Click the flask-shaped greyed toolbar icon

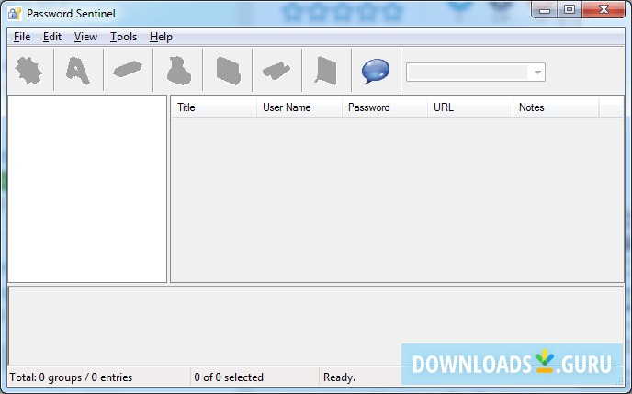178,71
